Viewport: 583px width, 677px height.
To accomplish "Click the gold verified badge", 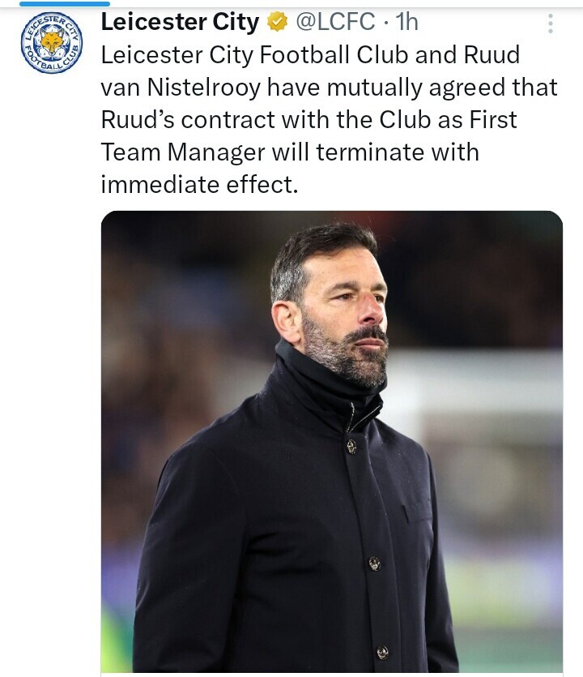I will [277, 22].
